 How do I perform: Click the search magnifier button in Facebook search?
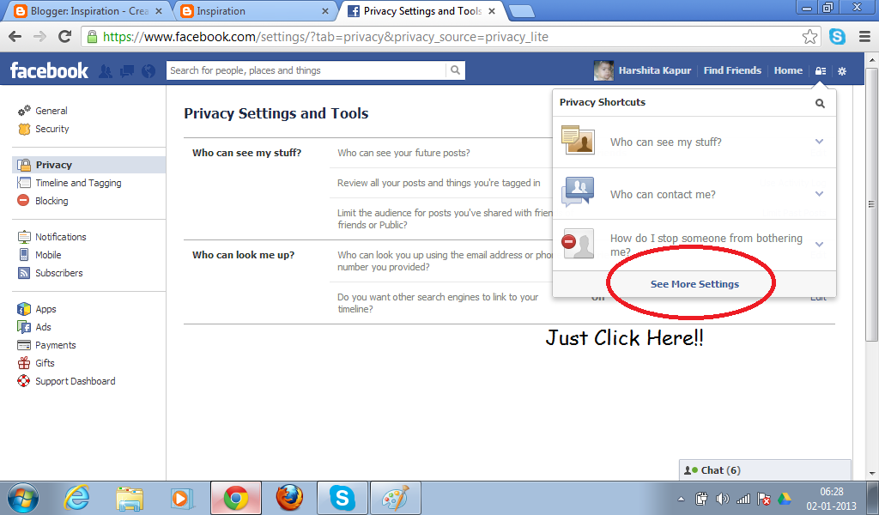coord(455,70)
